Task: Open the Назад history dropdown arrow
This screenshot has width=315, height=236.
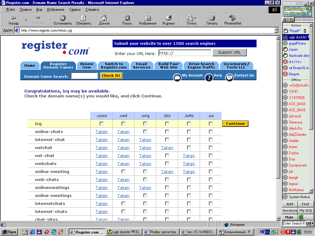Action: (26, 20)
